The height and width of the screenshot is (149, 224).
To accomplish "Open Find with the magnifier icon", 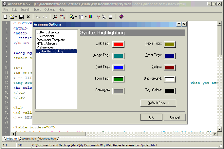I will [x=55, y=17].
